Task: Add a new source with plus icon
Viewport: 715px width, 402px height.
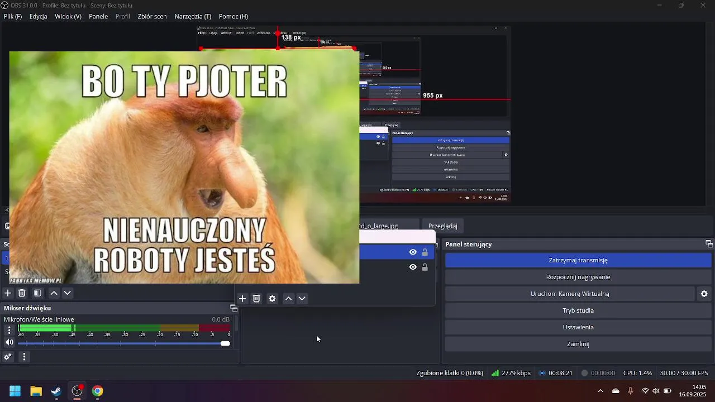Action: (x=242, y=299)
